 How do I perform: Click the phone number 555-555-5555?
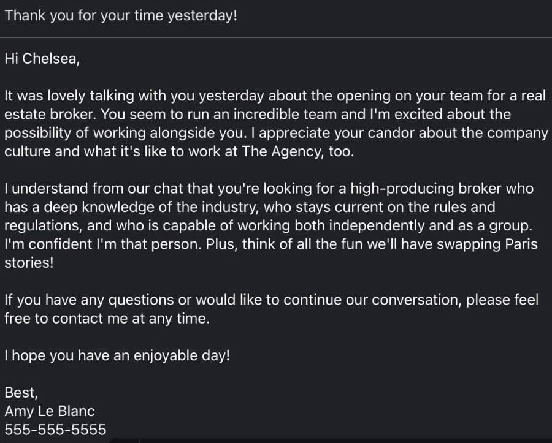coord(55,430)
